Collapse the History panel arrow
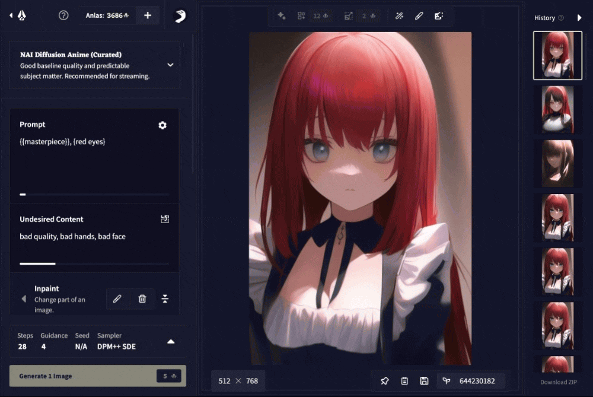The height and width of the screenshot is (397, 593). tap(579, 18)
